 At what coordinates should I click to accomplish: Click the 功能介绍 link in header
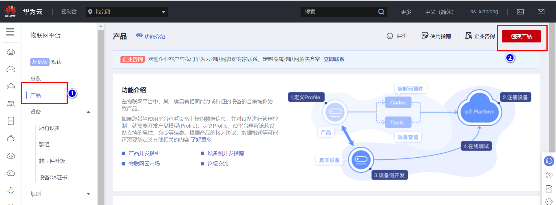coord(155,37)
